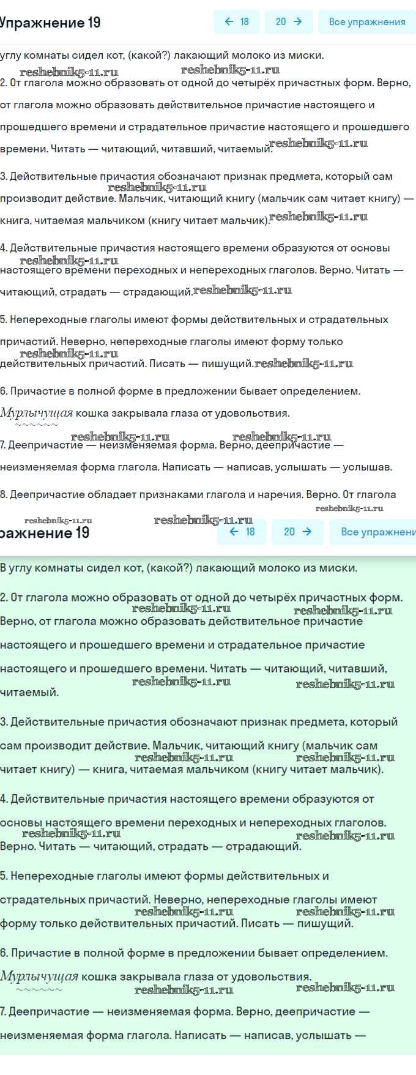Viewport: 416px width, 1075px height.
Task: Click the right arrow icon in the lower header's 20 button
Action: coord(307,532)
